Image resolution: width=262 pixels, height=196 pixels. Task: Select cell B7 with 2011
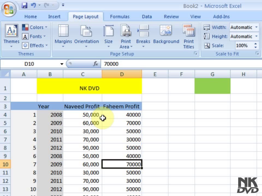pos(50,139)
